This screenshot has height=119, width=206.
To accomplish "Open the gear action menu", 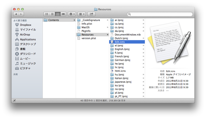I will [72, 14].
